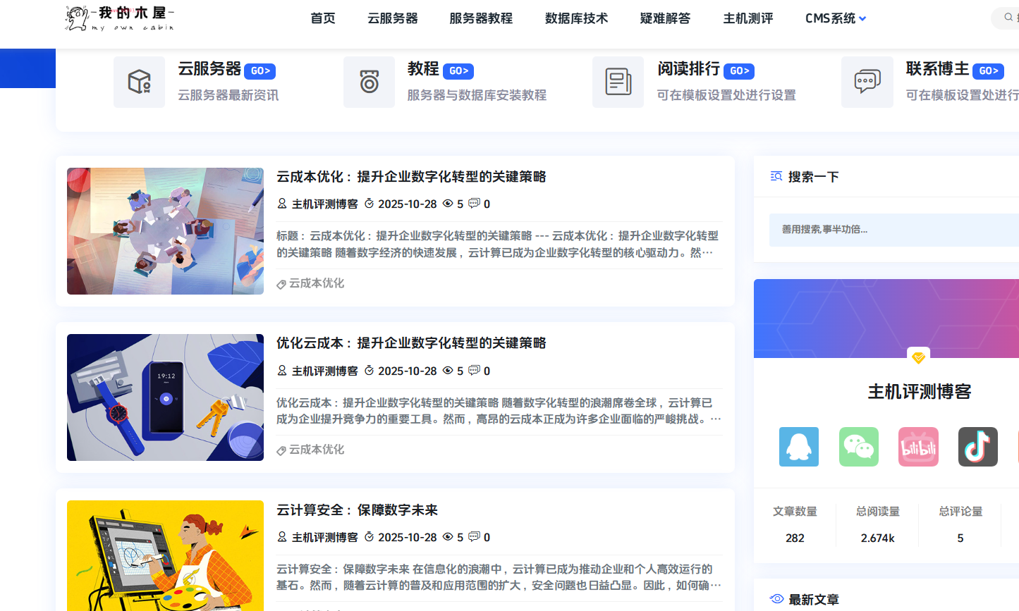Open the smartwatch and phone article thumbnail
Screen dimensions: 1019x611
tap(165, 397)
